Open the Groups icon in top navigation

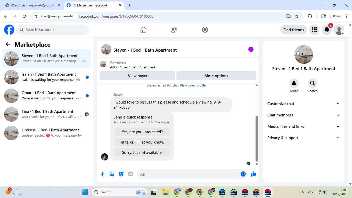tap(205, 30)
